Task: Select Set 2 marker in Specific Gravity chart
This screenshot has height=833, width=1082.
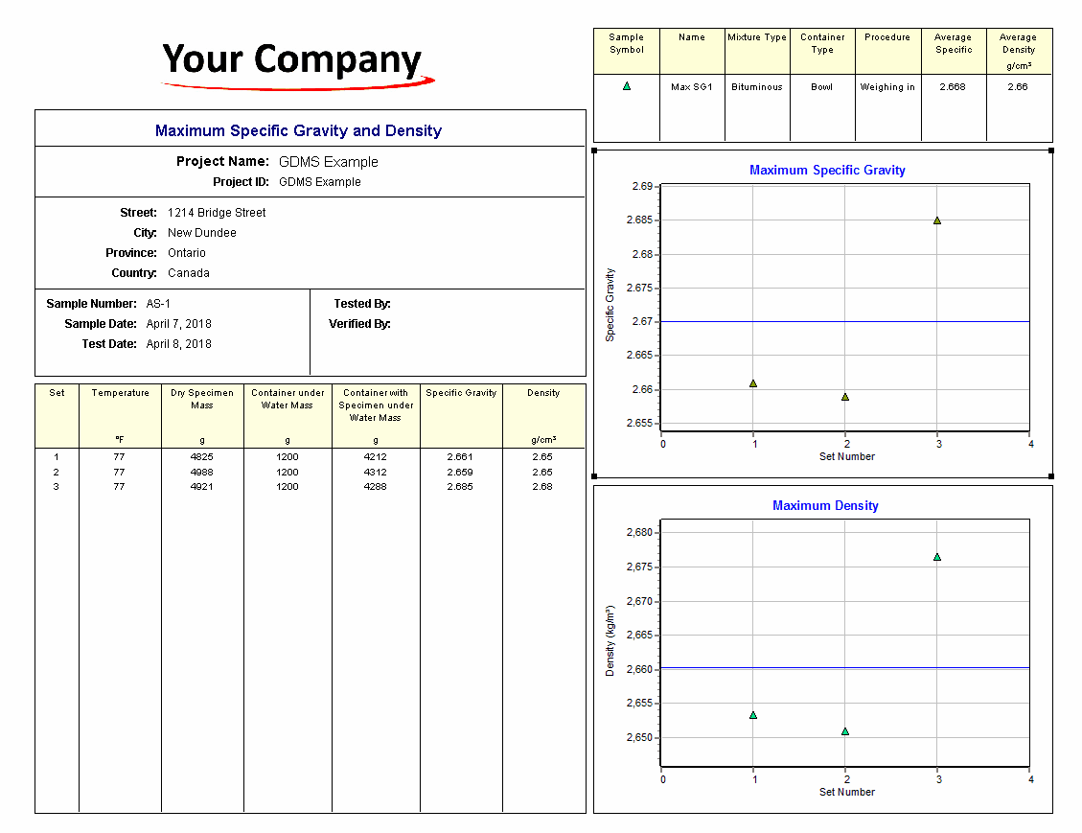Action: click(845, 397)
